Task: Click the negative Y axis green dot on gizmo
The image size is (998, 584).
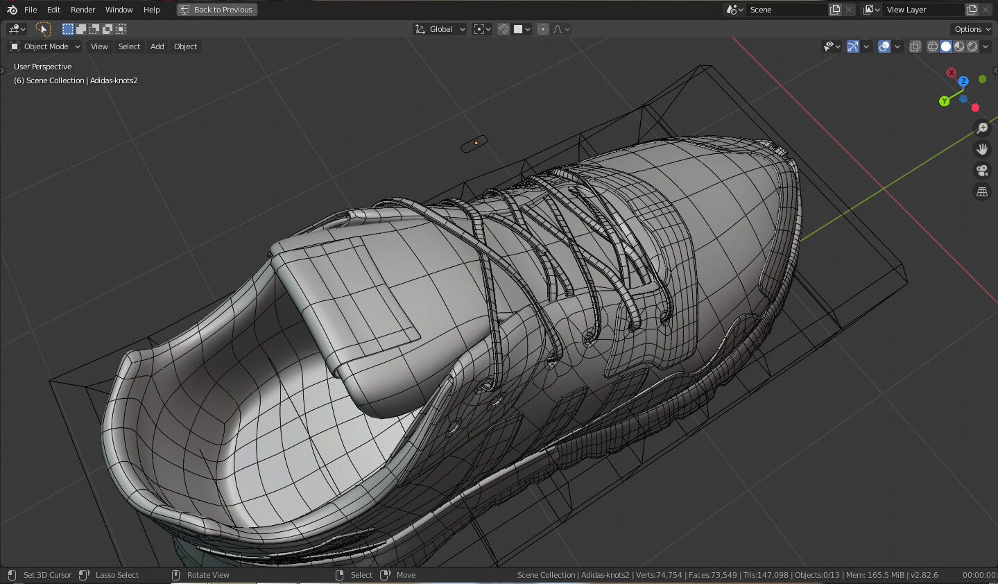Action: [x=982, y=79]
